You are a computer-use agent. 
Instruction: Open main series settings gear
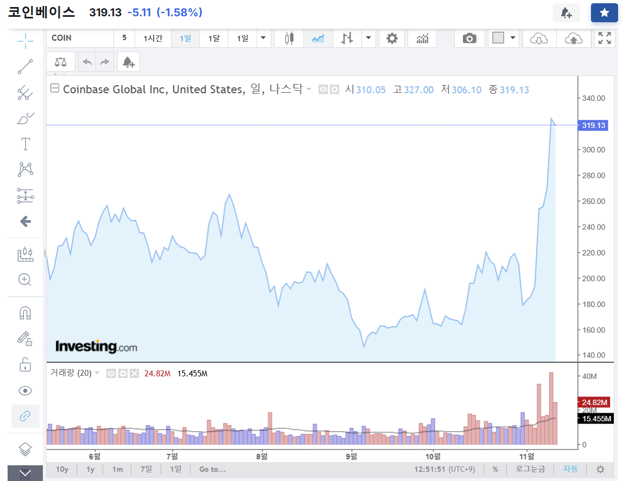coord(334,89)
